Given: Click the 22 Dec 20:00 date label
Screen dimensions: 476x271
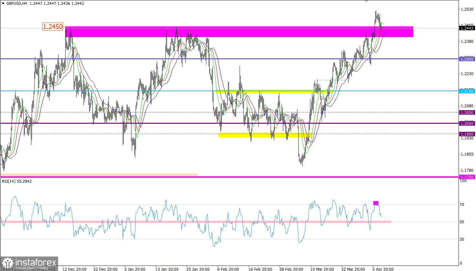Looking at the screenshot, I should tap(105, 269).
